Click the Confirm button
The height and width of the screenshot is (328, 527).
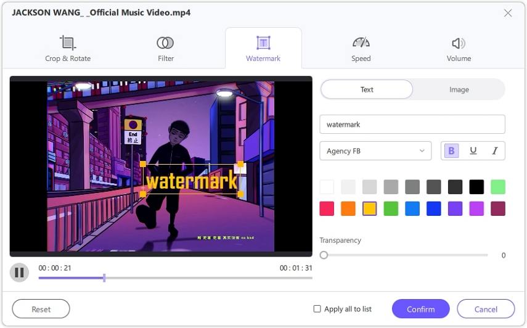(421, 309)
